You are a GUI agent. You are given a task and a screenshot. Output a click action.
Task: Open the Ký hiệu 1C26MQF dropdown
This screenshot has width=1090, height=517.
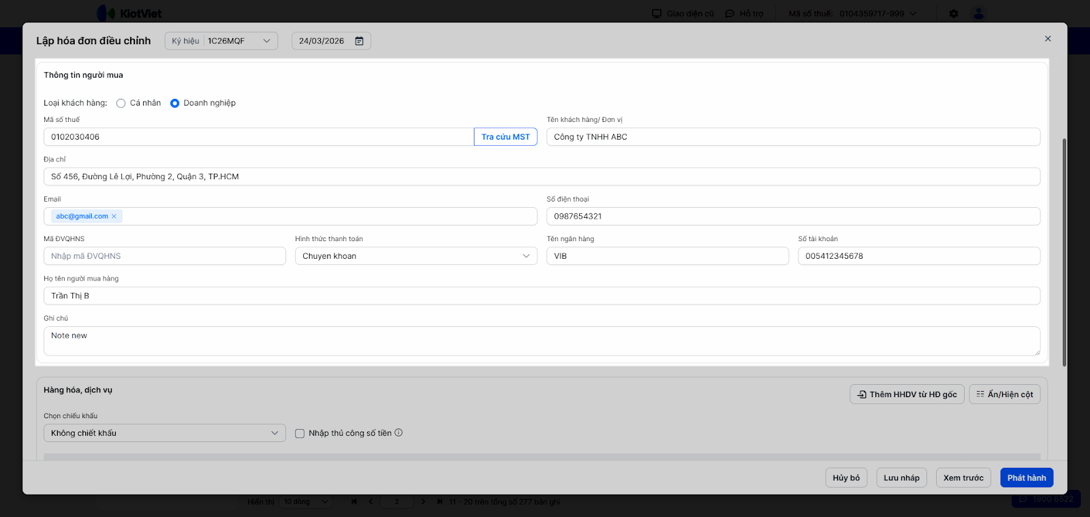[x=221, y=41]
